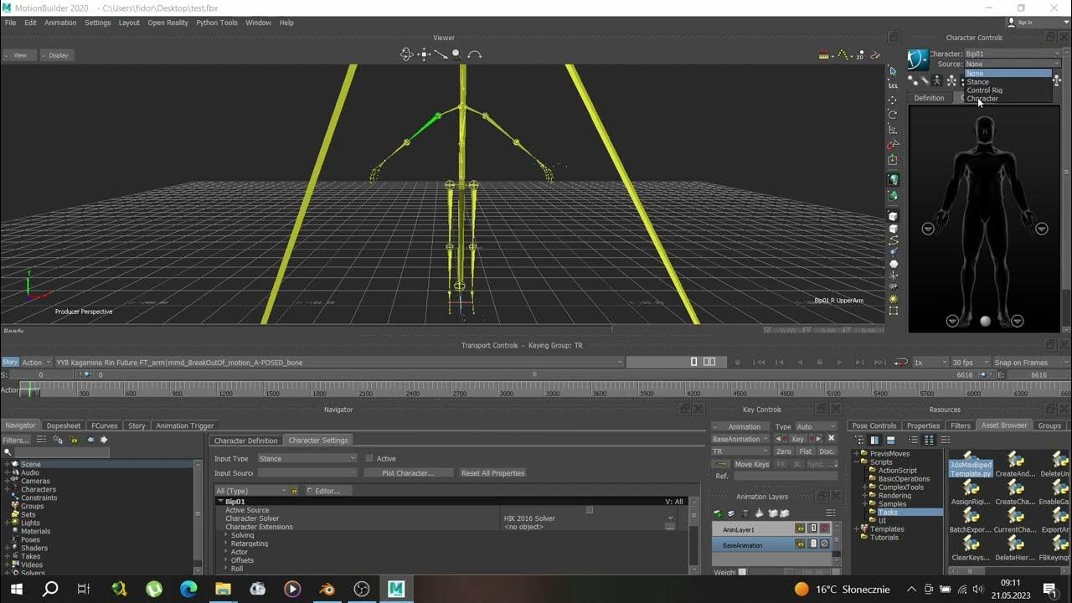Screen dimensions: 1072x603
Task: Click the LCL local mode icon
Action: [x=893, y=85]
